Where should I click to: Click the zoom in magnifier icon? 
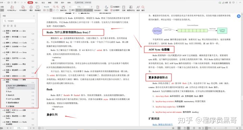57,7
